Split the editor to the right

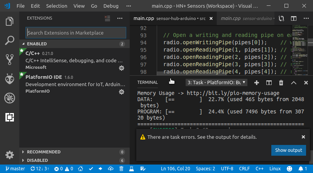click(x=294, y=18)
